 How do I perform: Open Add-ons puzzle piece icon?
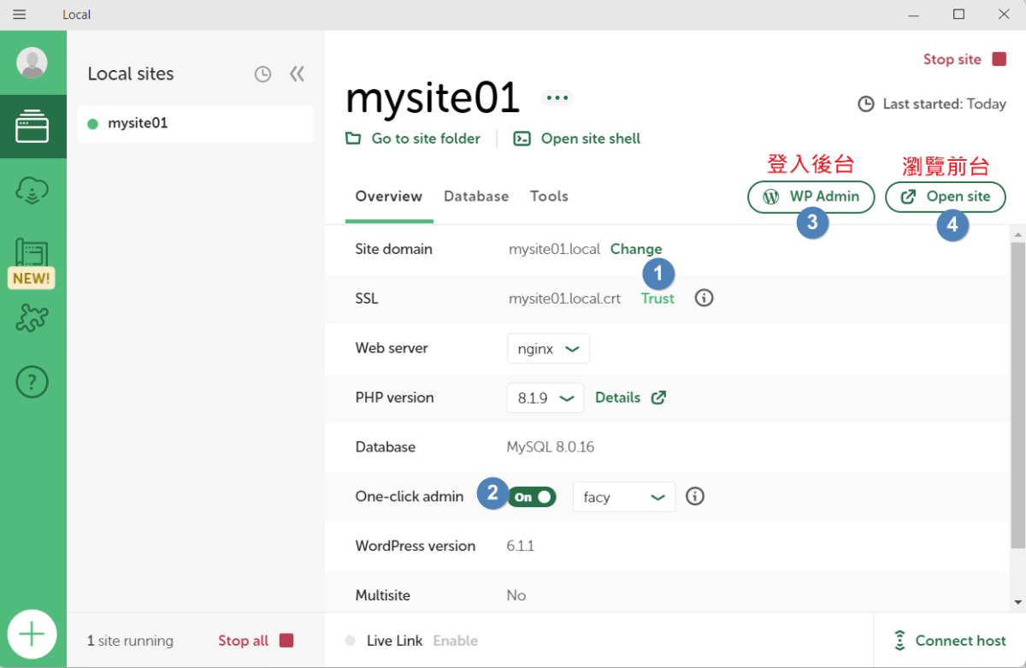(x=32, y=317)
